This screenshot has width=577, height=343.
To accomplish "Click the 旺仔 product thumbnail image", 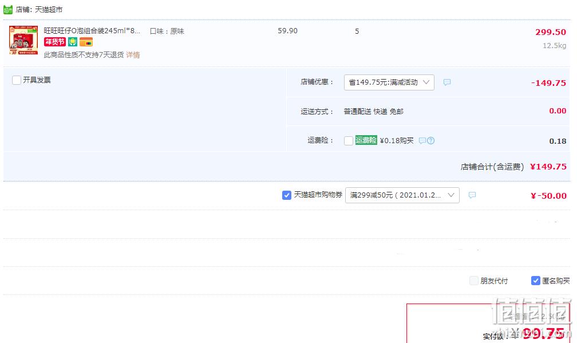I will pyautogui.click(x=23, y=40).
